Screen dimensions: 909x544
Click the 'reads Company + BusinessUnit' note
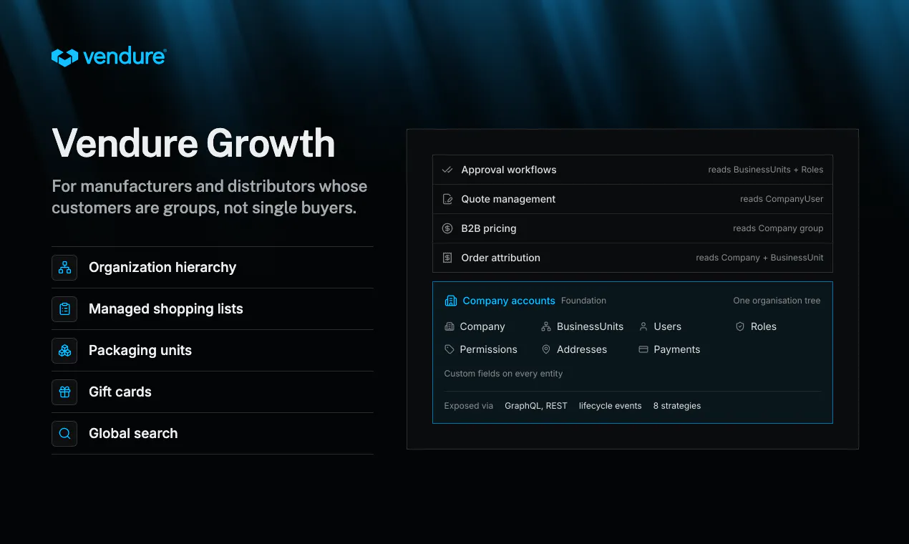coord(759,258)
